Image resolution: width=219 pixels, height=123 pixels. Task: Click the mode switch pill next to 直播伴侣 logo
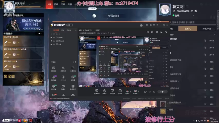70,25
